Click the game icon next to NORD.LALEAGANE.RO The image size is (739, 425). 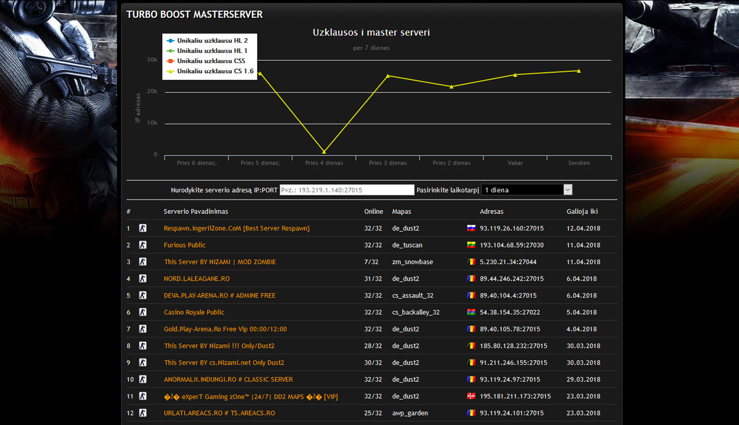point(142,278)
